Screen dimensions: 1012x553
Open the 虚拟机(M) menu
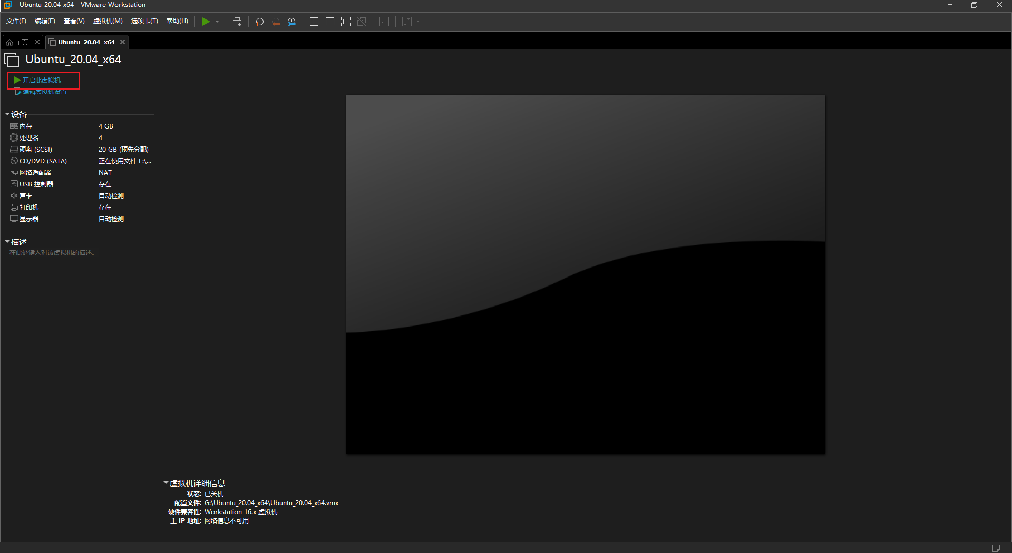108,21
